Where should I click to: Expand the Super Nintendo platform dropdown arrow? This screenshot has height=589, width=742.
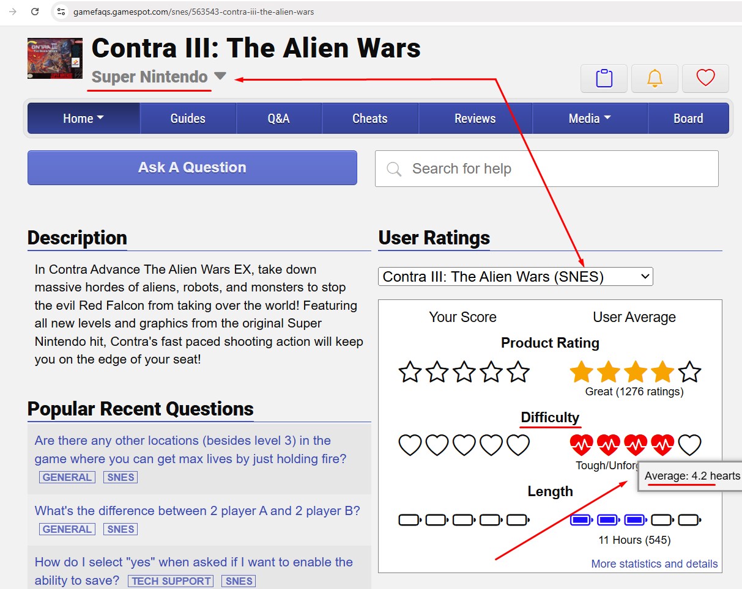coord(220,76)
